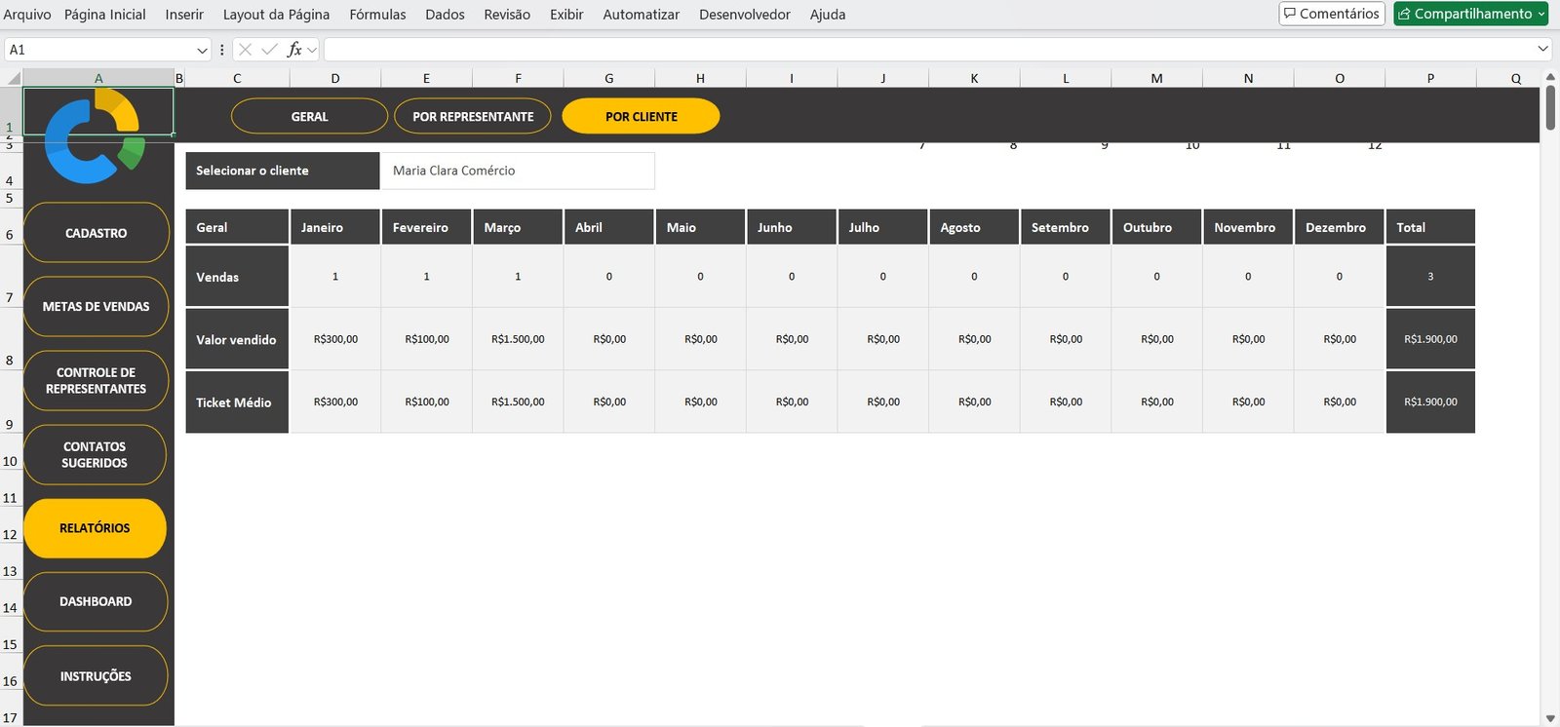Click the vertical scrollbar down arrow
The width and height of the screenshot is (1560, 727).
tap(1550, 718)
